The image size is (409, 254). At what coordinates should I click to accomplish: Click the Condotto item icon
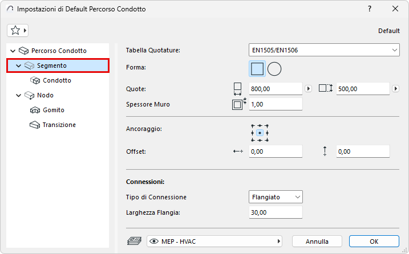[x=35, y=80]
